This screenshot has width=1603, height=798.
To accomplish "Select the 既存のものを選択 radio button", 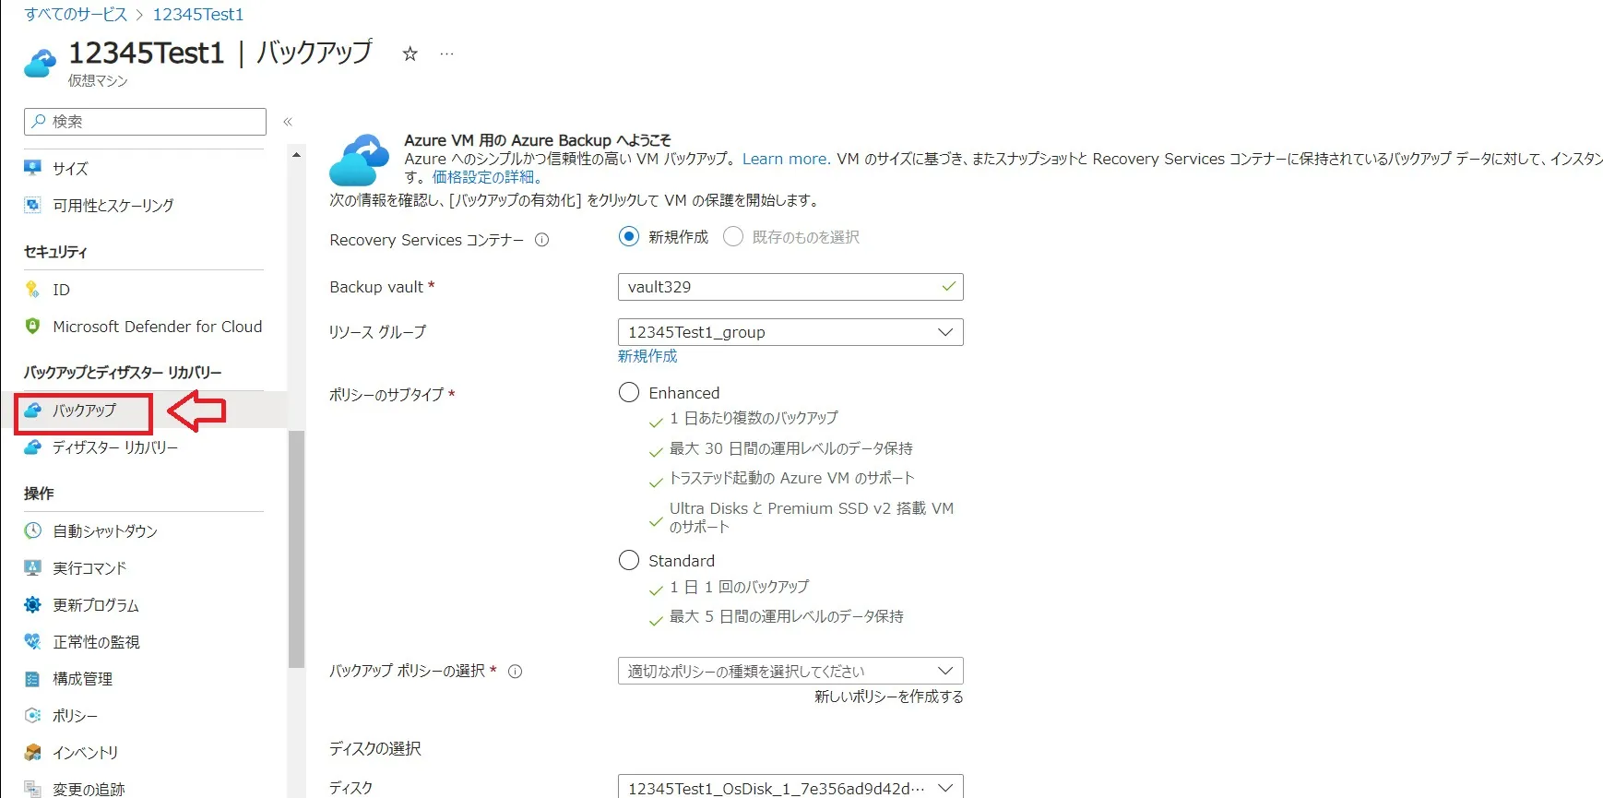I will pyautogui.click(x=733, y=237).
